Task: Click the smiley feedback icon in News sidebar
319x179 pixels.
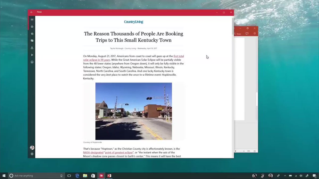Action: click(x=32, y=62)
